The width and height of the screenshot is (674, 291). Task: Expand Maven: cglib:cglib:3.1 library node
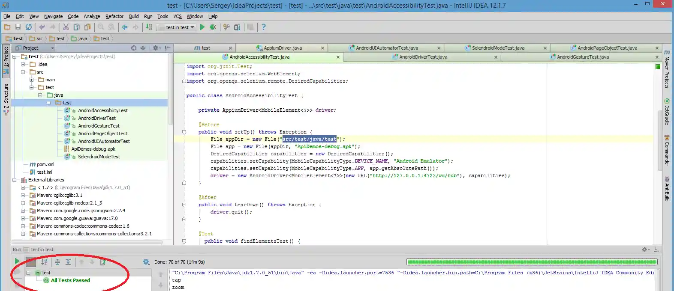(x=23, y=195)
